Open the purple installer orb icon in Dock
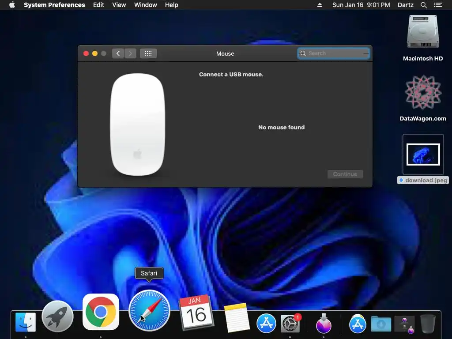452x339 pixels. pyautogui.click(x=324, y=323)
